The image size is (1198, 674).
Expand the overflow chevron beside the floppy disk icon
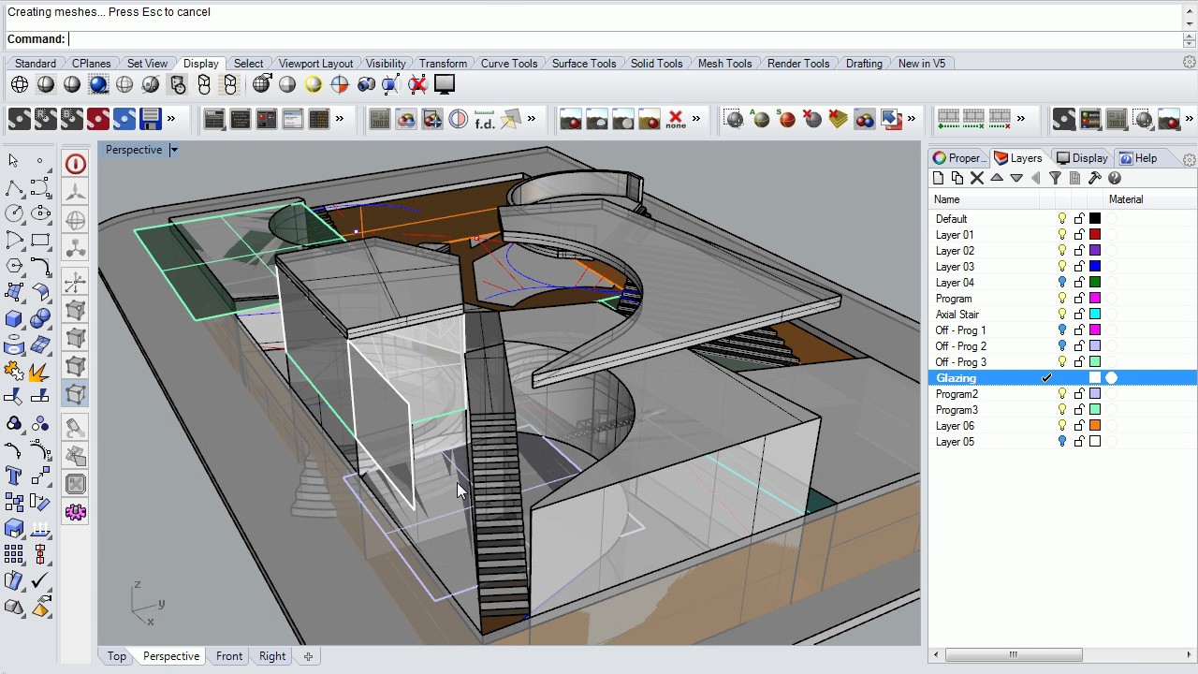pos(171,119)
